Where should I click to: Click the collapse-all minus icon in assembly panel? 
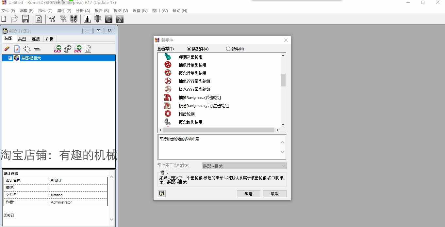click(x=37, y=49)
